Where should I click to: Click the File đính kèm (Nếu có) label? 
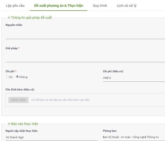coord(20,90)
